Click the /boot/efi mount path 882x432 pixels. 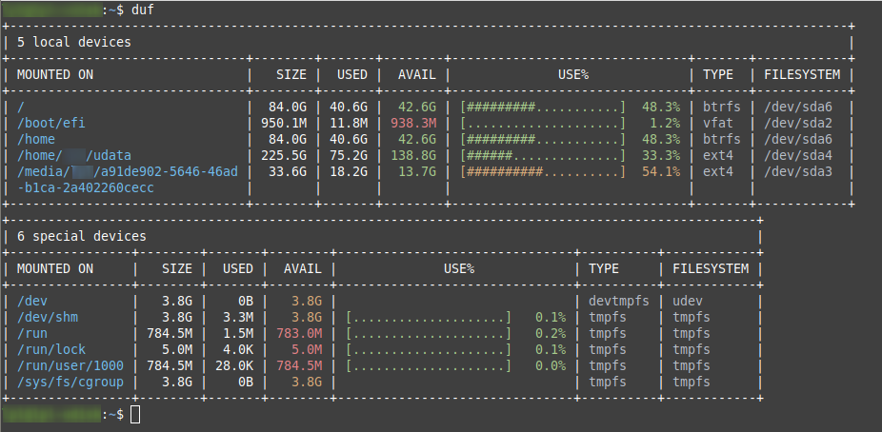51,123
